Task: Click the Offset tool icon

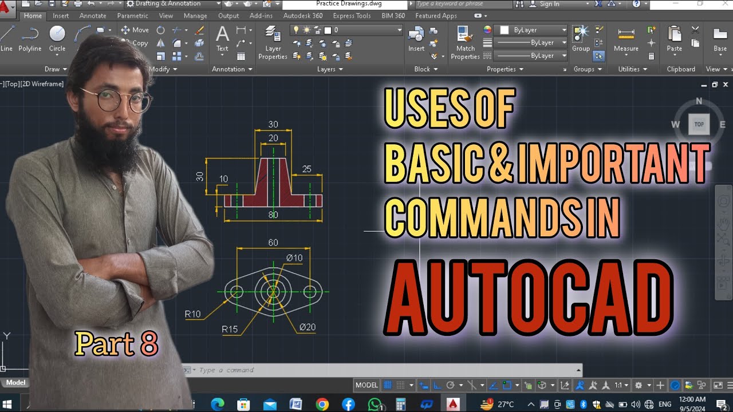Action: point(199,56)
